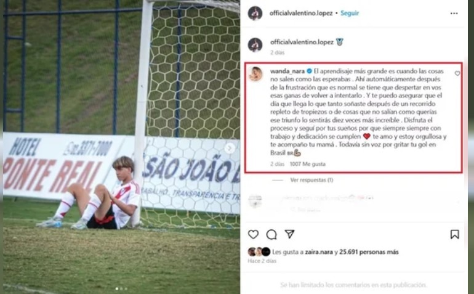The height and width of the screenshot is (294, 474).
Task: View 1007 Me gusta on comment
Action: pyautogui.click(x=307, y=164)
